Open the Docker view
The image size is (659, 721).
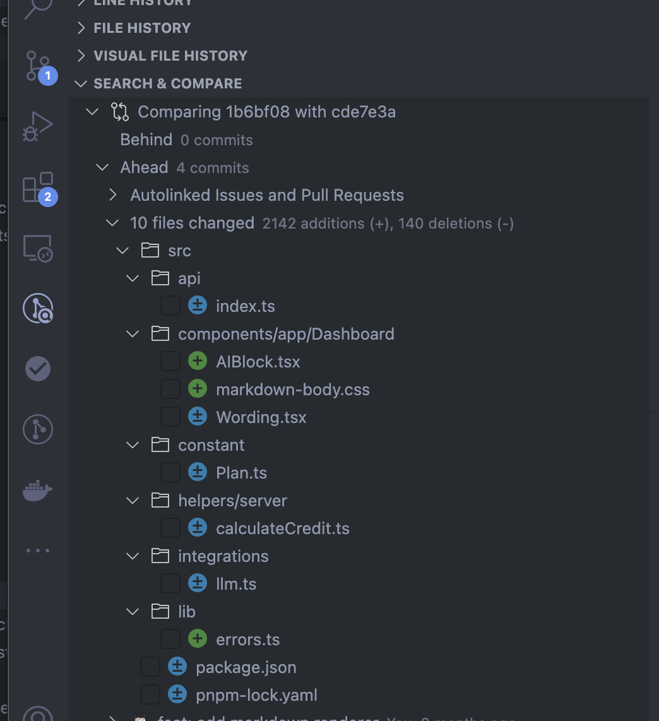pyautogui.click(x=37, y=490)
